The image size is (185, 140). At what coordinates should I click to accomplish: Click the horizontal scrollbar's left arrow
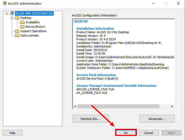coord(75,107)
